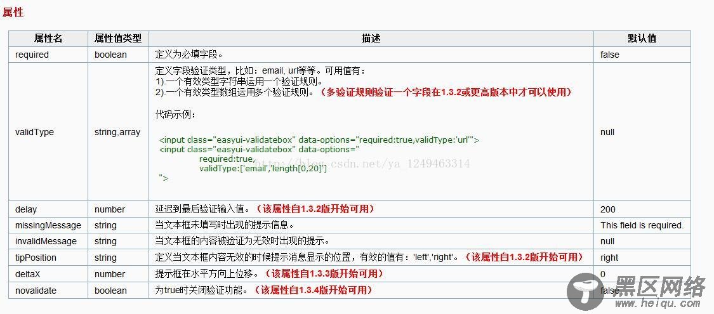Image resolution: width=714 pixels, height=314 pixels.
Task: Click the 描述 column header
Action: 371,39
